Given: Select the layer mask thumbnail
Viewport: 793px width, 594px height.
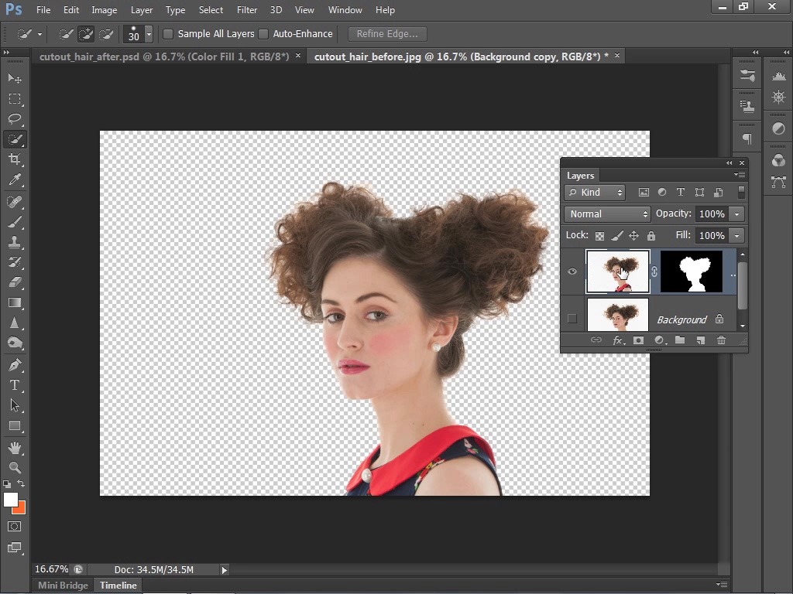Looking at the screenshot, I should [x=691, y=271].
